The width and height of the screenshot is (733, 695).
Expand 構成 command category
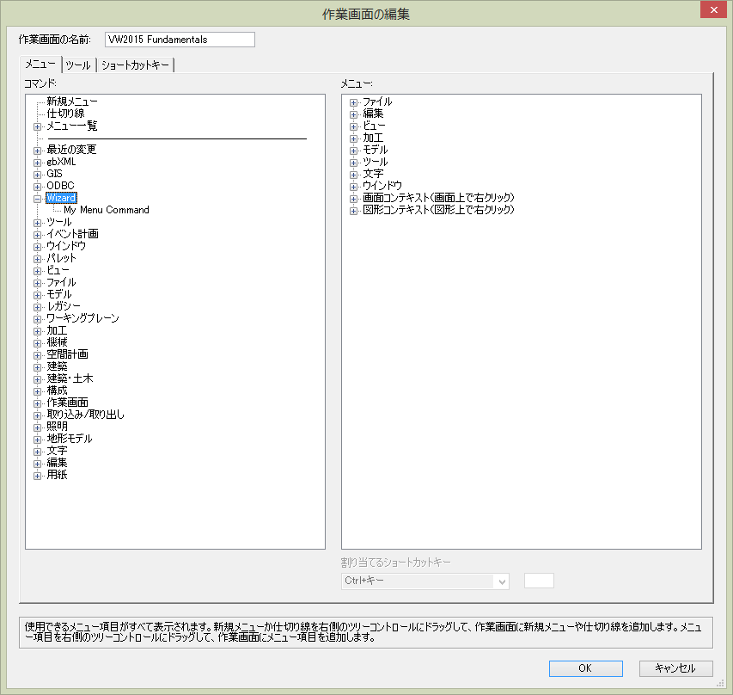pos(38,391)
